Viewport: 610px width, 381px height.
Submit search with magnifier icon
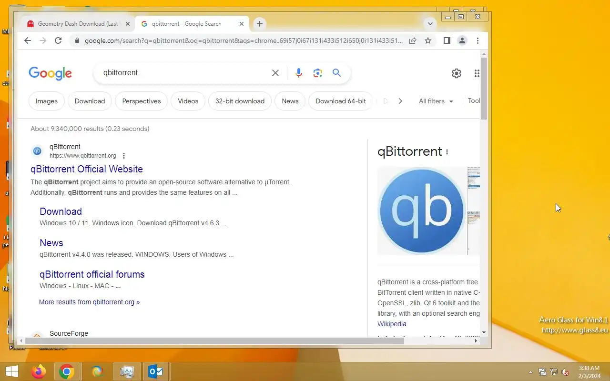(x=337, y=73)
